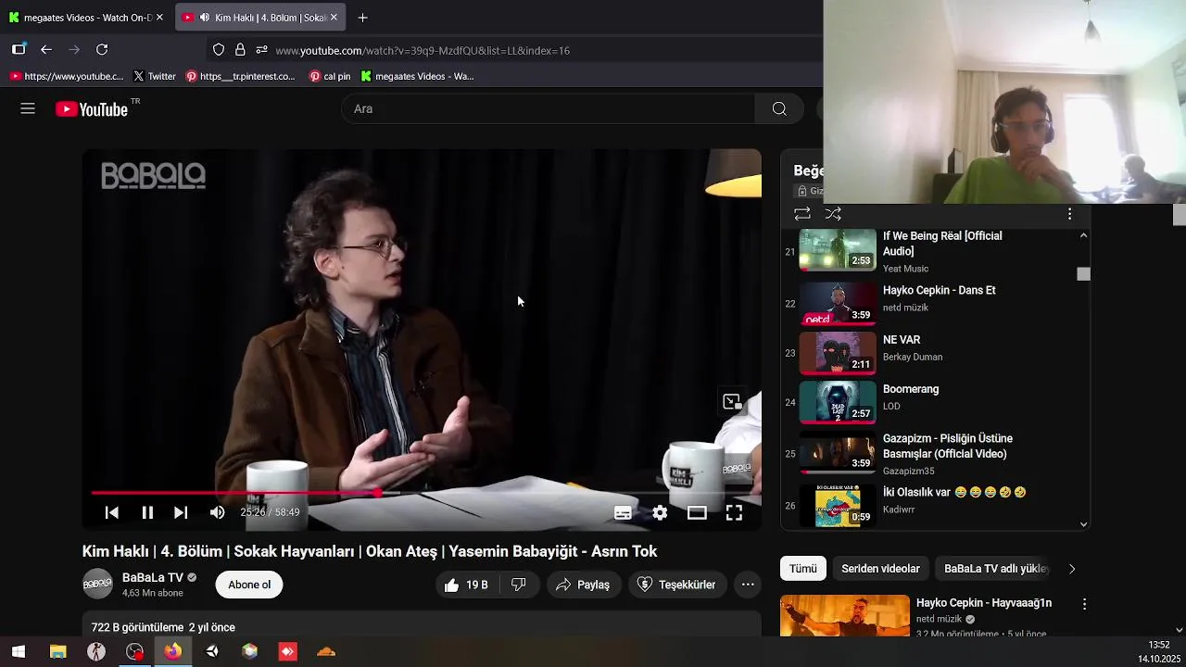Go to the YouTube home logo

point(91,109)
